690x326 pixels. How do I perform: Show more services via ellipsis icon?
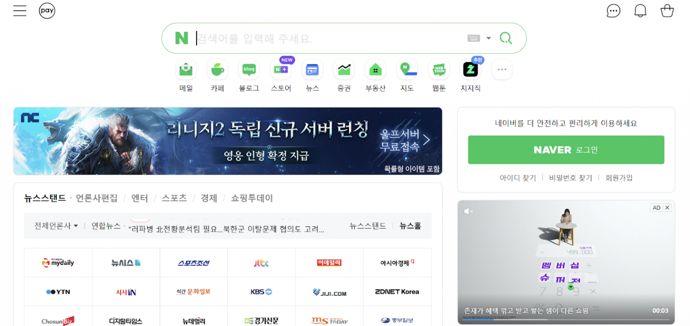(x=502, y=70)
